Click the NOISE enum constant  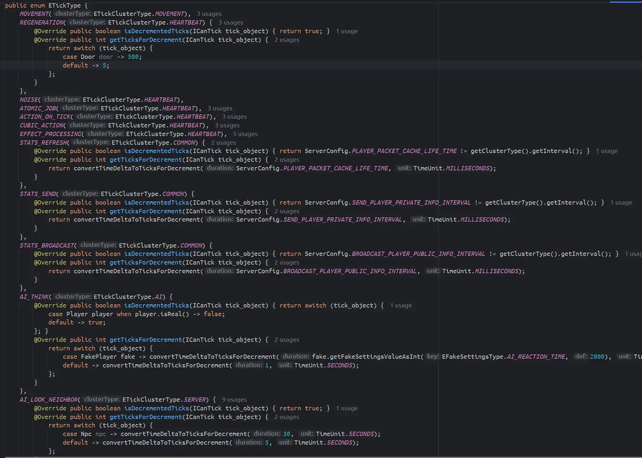(29, 100)
